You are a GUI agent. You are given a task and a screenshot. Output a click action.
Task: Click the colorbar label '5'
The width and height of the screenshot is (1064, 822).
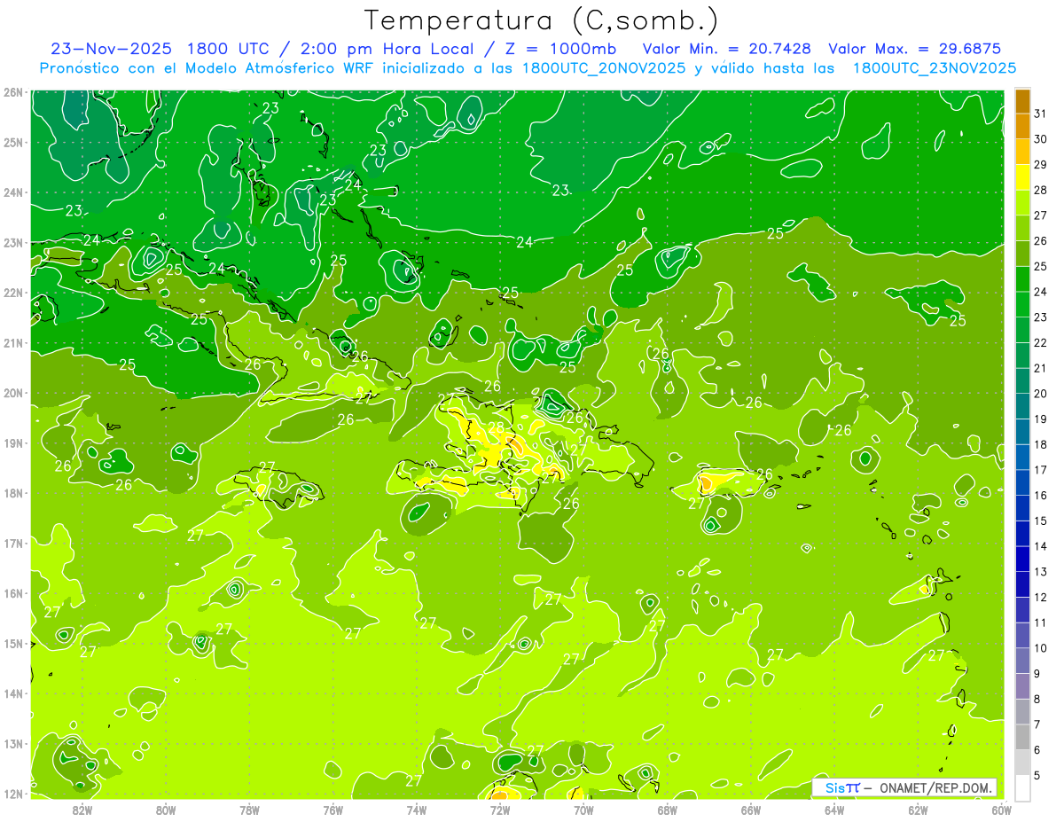tap(1038, 776)
